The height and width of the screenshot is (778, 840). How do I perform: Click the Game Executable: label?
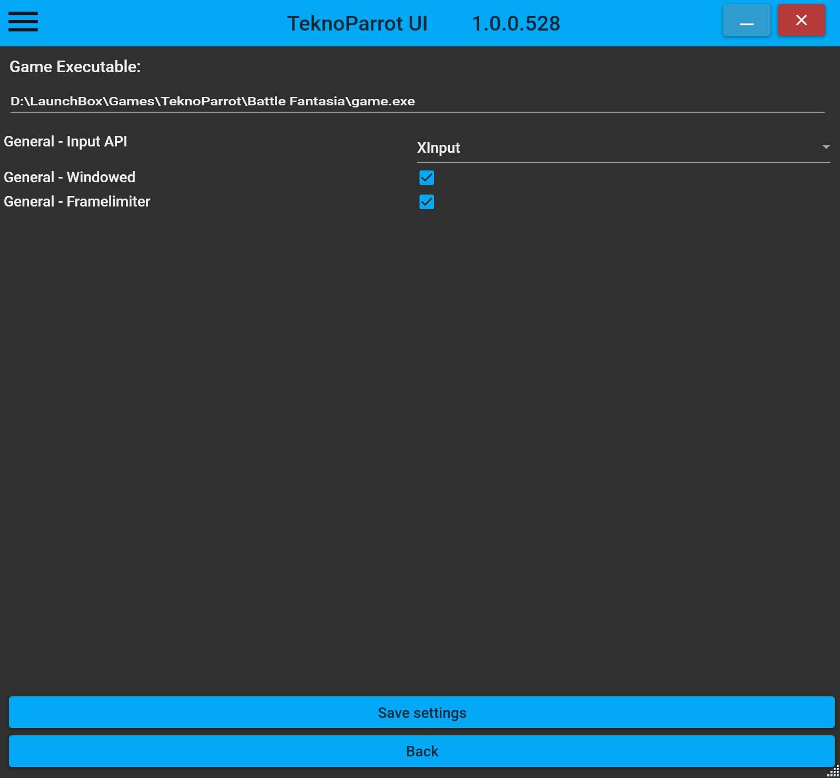click(75, 66)
